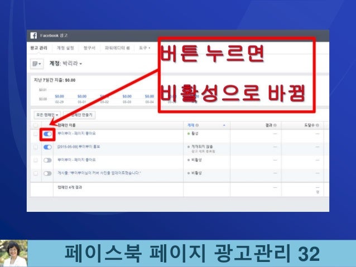Open the 비활성 뿌이뿌이 - 페이지 좋아요 campaign link
Viewport: 356px width, 267px height.
(x=76, y=160)
